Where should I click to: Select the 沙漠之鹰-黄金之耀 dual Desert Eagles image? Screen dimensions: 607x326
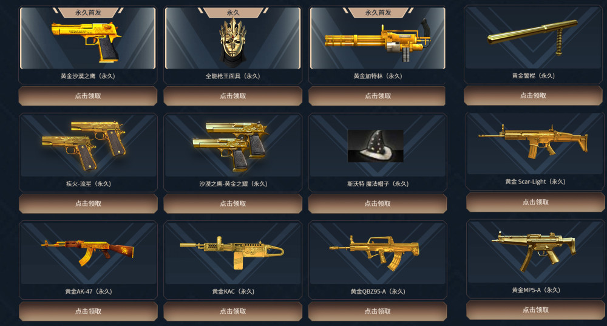(230, 146)
